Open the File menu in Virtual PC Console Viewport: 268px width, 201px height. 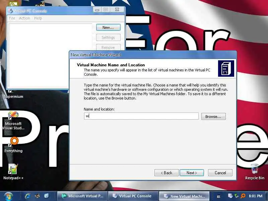point(12,18)
